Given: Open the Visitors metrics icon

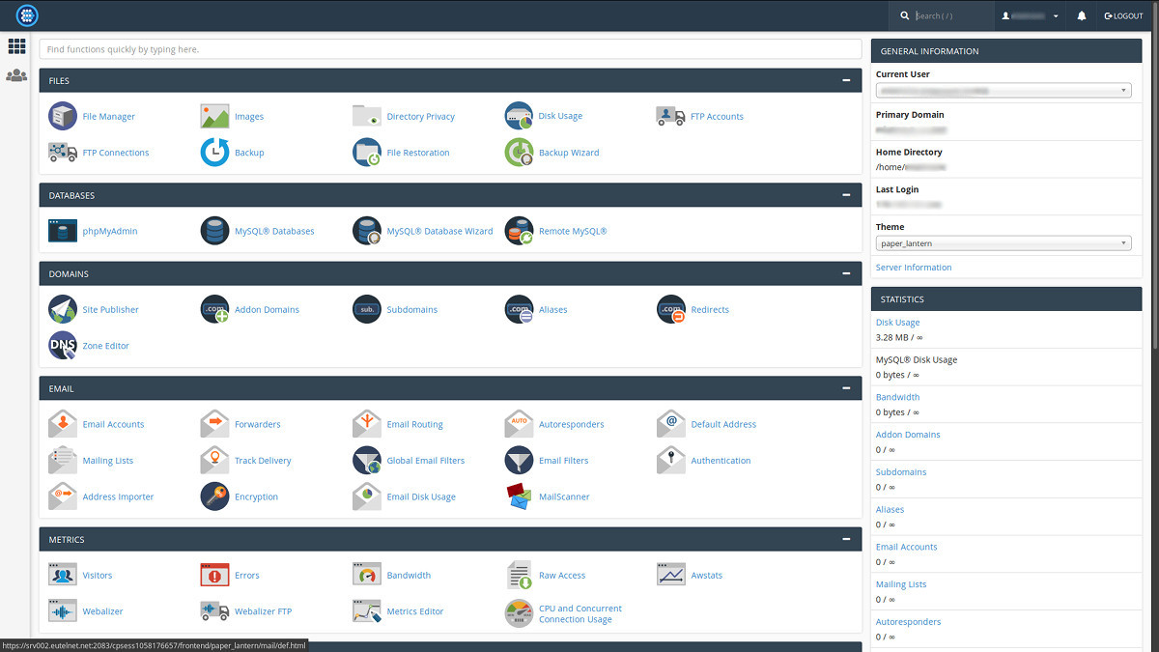Looking at the screenshot, I should point(63,575).
